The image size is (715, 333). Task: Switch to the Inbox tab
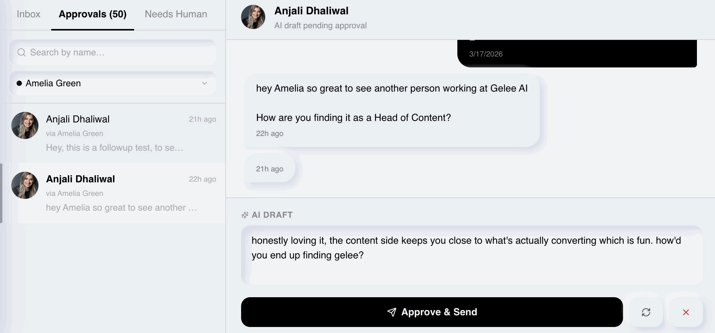pyautogui.click(x=28, y=14)
